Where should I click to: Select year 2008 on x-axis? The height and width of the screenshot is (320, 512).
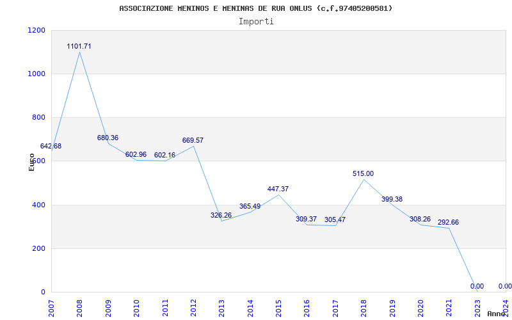[79, 308]
